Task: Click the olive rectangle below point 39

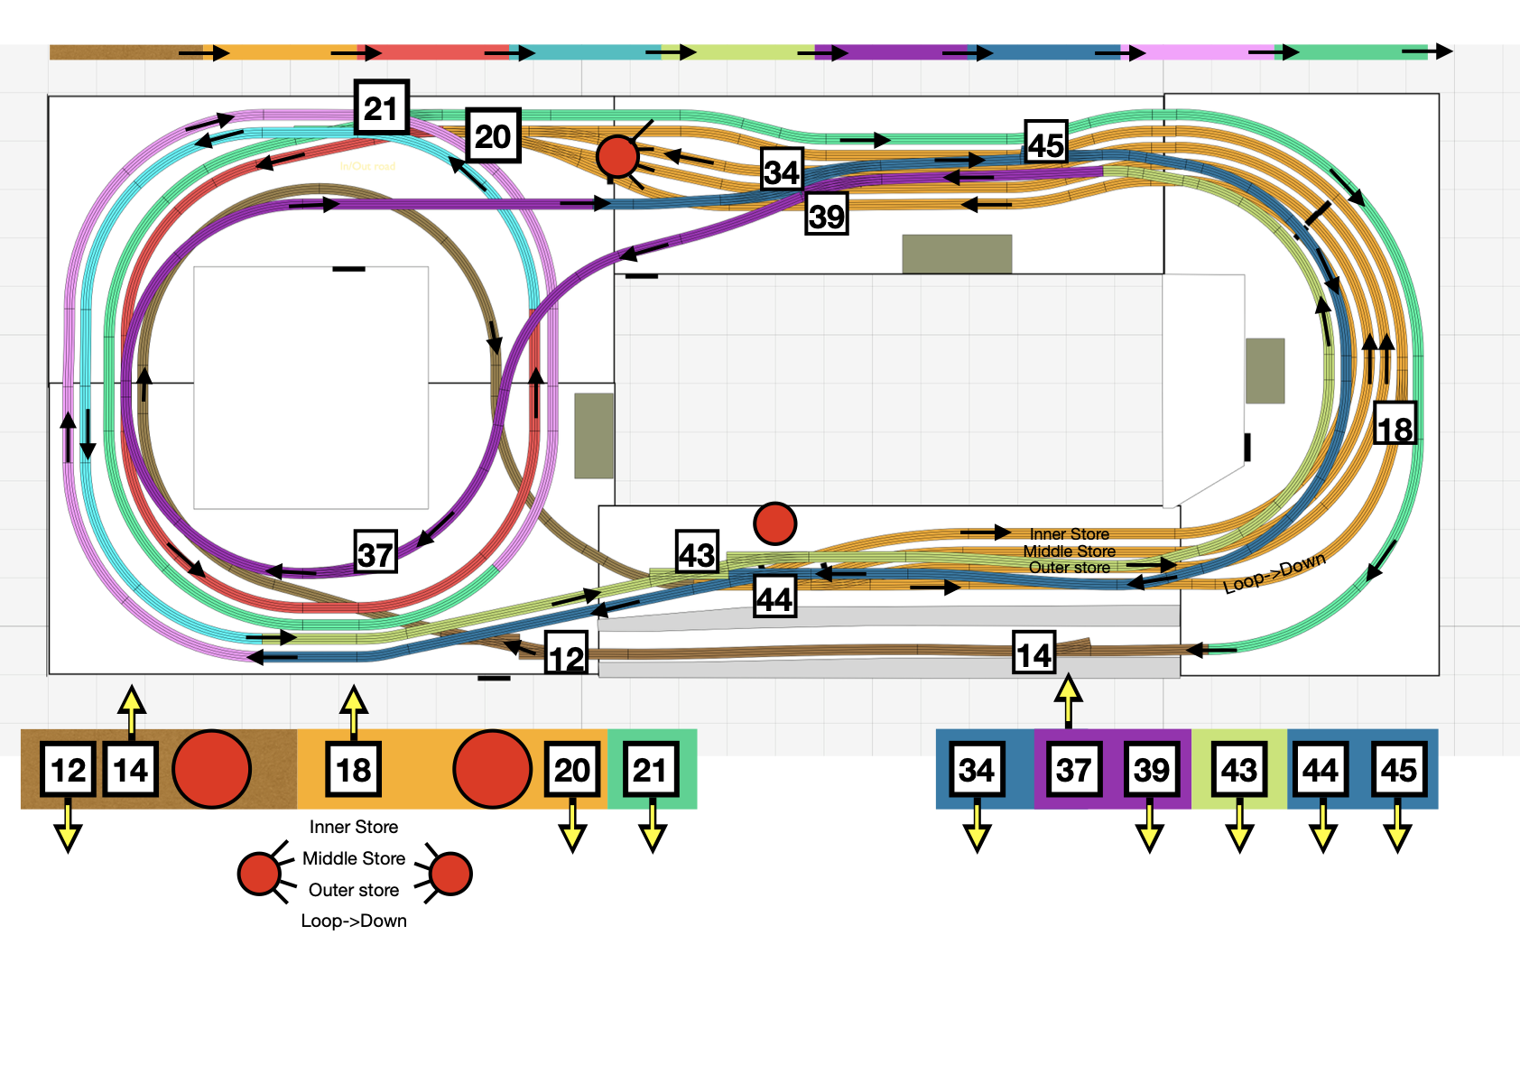Action: pos(957,254)
